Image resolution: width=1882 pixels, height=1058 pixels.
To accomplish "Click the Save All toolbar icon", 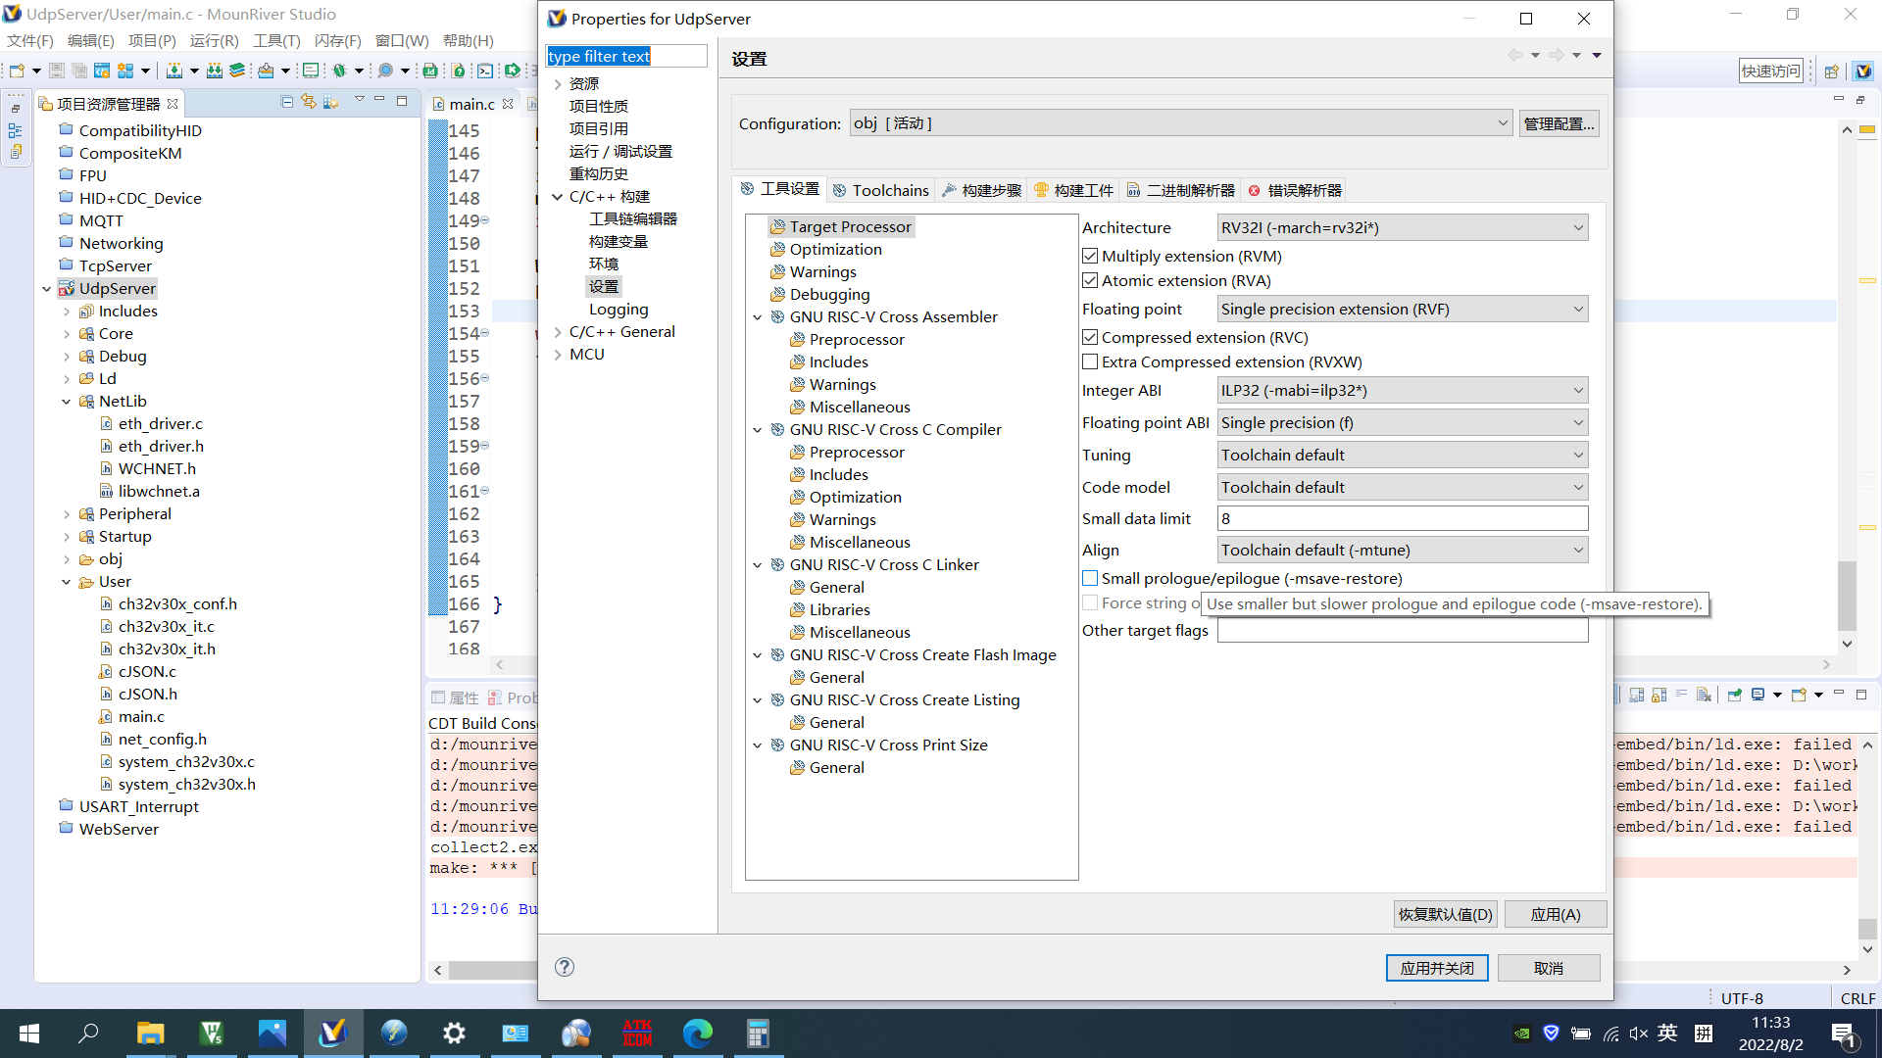I will pos(78,71).
